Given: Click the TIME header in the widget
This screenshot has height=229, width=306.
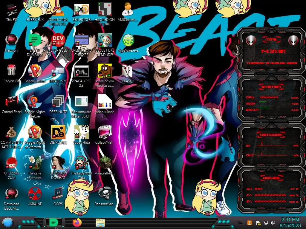Looking at the screenshot, I should pos(271,39).
